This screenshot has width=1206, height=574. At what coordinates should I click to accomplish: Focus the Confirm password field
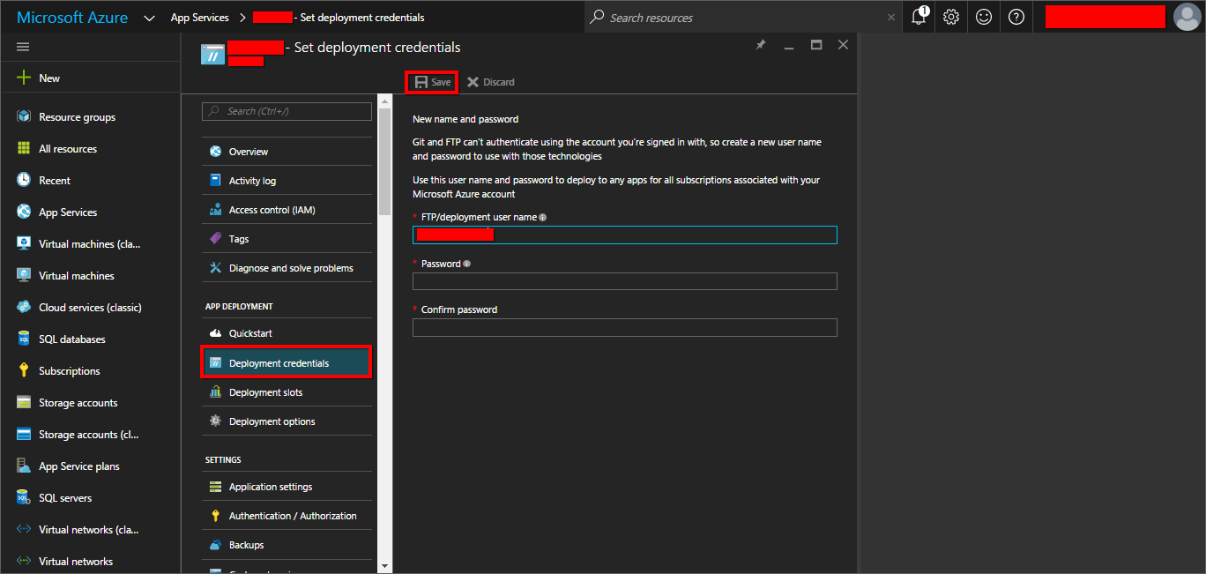624,328
